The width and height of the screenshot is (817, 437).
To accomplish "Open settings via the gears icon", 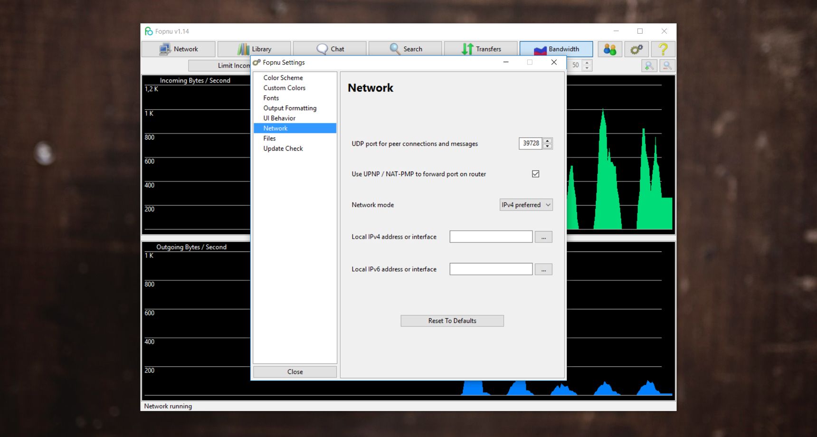I will coord(636,49).
